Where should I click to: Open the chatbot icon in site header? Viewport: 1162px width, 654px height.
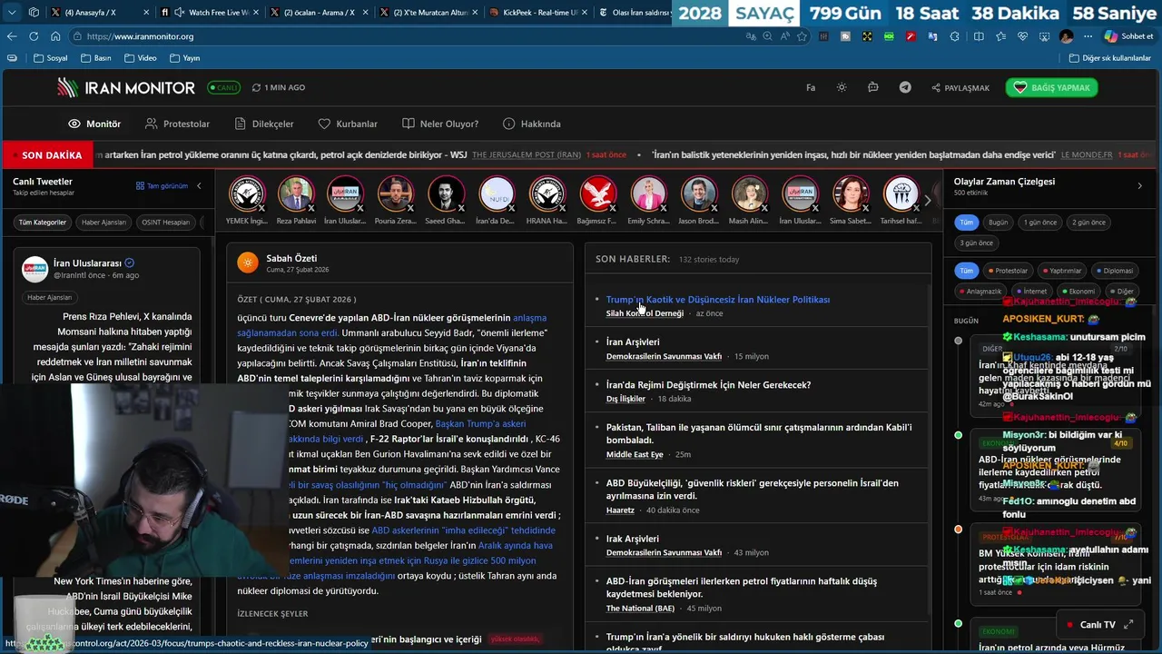pyautogui.click(x=873, y=87)
